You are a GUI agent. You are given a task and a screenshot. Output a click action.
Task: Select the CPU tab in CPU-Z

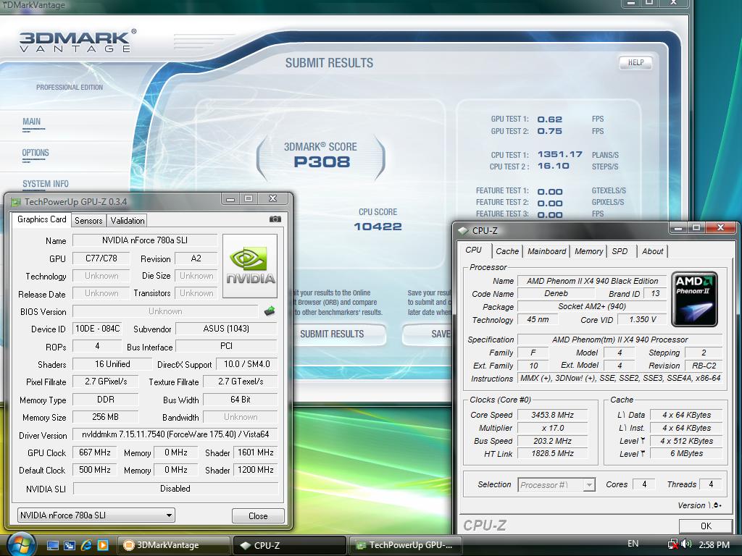[x=474, y=250]
